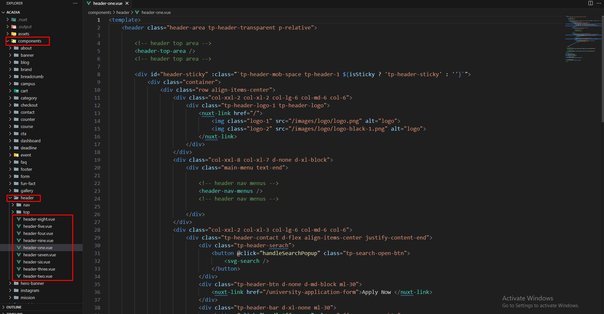Place cursor on header-nav-menus tag

[227, 191]
